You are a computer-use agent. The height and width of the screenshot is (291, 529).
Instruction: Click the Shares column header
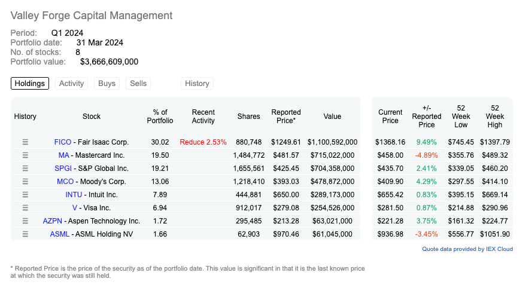(x=249, y=117)
